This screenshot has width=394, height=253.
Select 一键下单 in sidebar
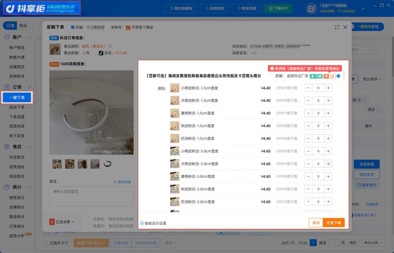pos(17,98)
